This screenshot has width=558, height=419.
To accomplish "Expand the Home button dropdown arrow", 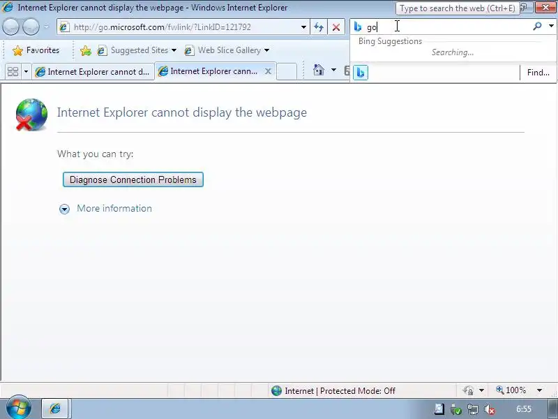I will [333, 70].
